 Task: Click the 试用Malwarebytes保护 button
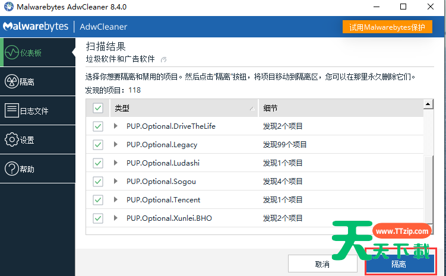pyautogui.click(x=387, y=27)
